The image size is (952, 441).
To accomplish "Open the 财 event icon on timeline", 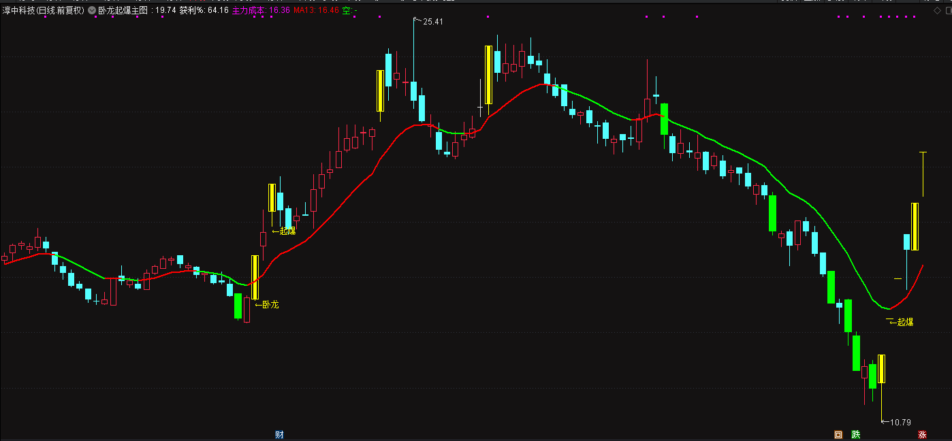I will tap(279, 434).
